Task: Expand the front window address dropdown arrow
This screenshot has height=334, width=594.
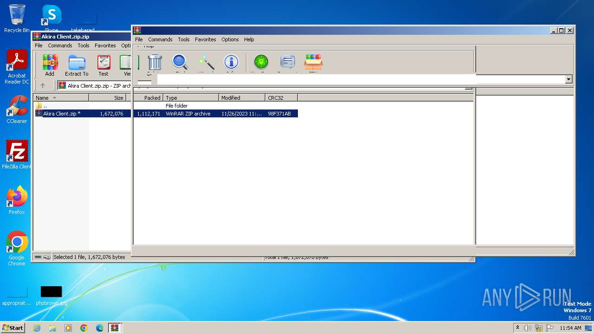Action: (569, 79)
